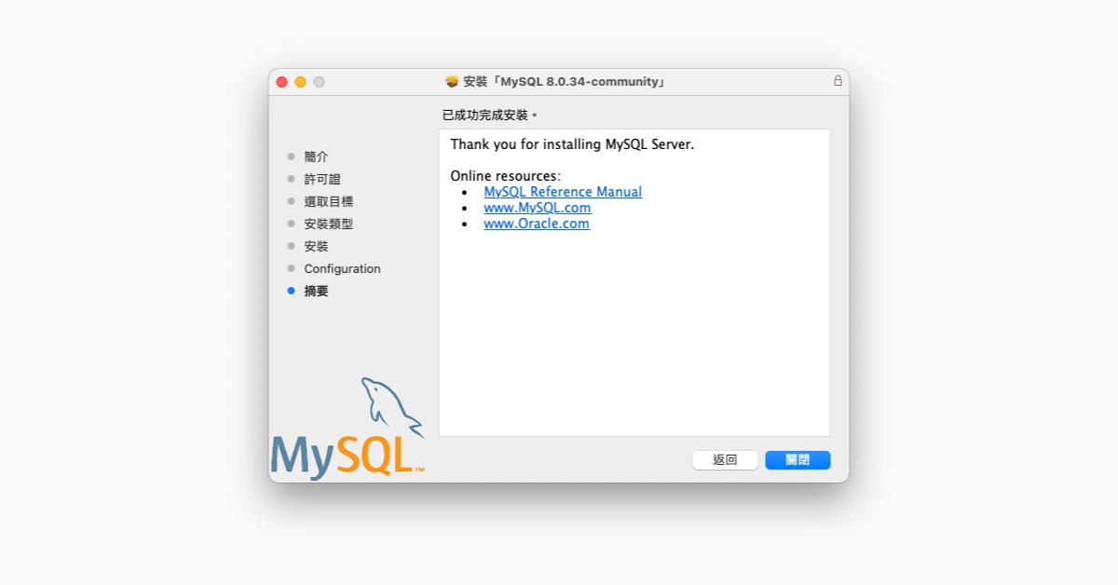Image resolution: width=1118 pixels, height=585 pixels.
Task: Open the www.Oracle.com link
Action: click(537, 224)
